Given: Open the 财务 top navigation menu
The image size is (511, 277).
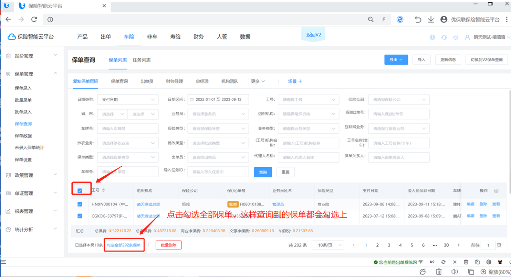Looking at the screenshot, I should point(199,37).
